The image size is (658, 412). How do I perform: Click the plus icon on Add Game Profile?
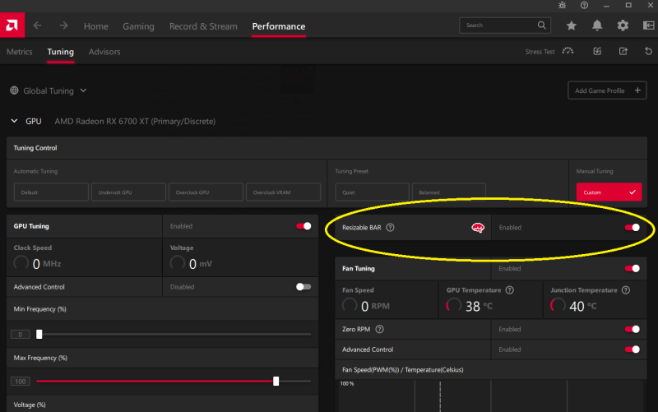tap(638, 90)
